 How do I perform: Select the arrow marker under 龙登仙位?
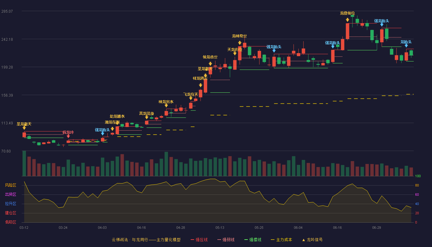347,20
